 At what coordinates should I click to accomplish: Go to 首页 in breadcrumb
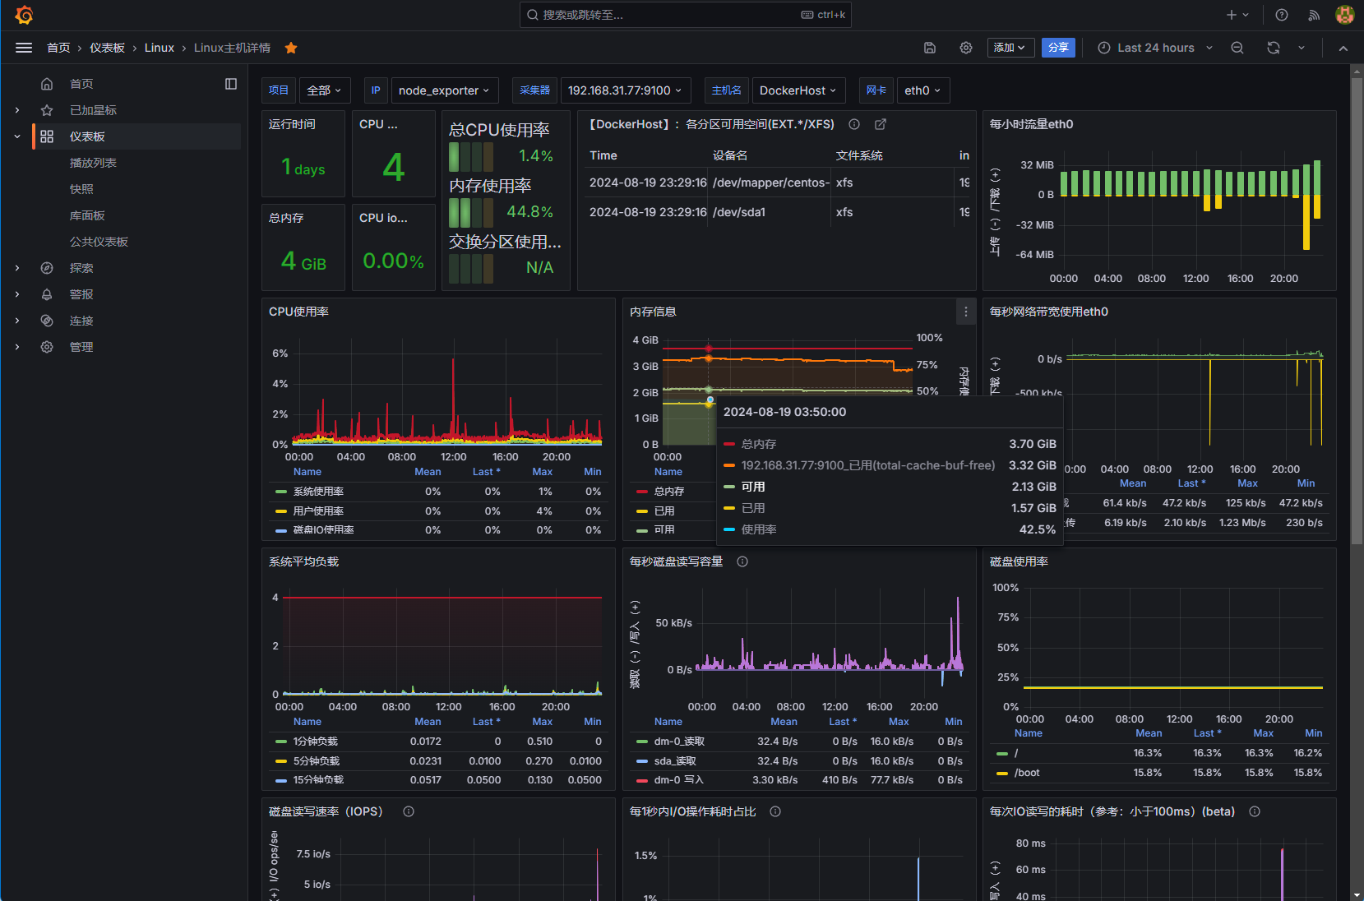58,48
